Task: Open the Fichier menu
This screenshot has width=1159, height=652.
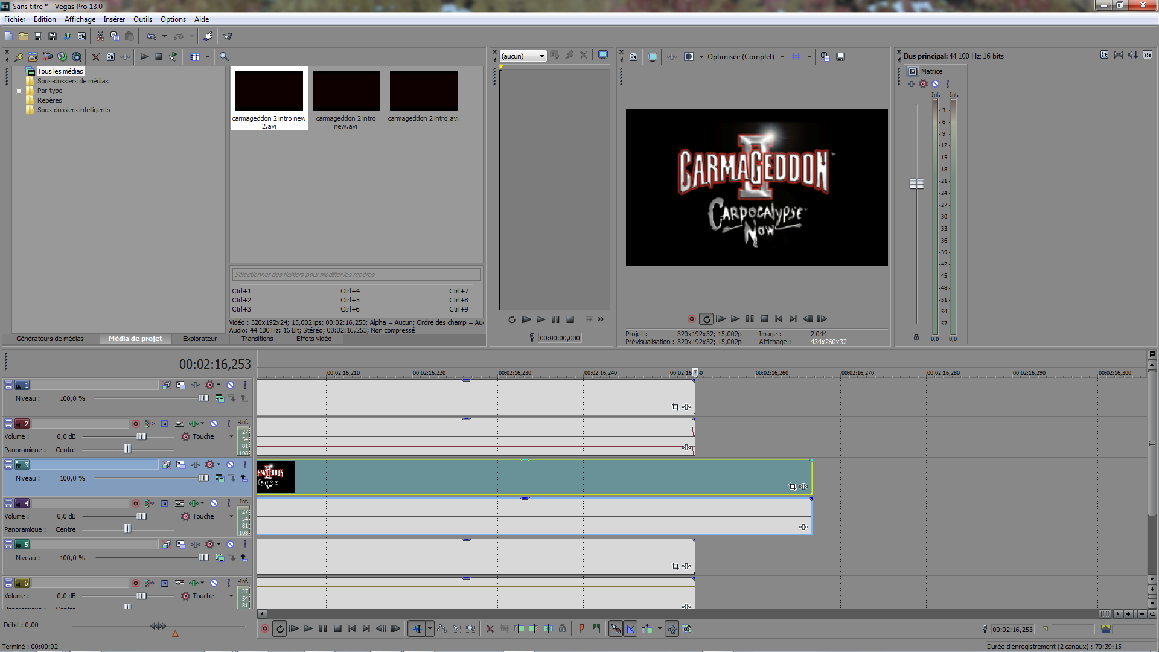Action: click(15, 19)
